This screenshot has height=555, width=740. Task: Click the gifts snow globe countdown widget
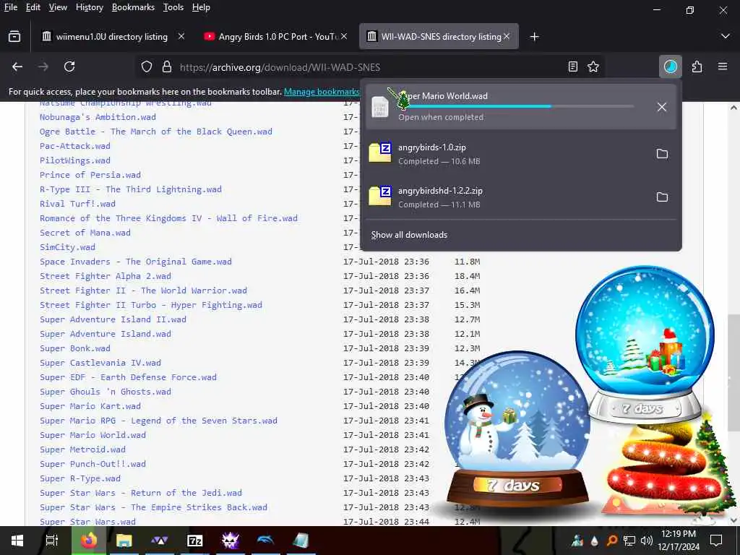pos(645,344)
